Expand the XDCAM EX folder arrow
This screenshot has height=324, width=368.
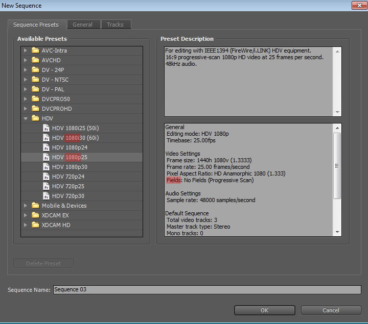coord(26,215)
